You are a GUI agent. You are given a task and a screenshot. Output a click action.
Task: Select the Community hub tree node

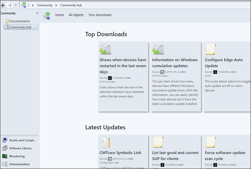click(x=20, y=27)
